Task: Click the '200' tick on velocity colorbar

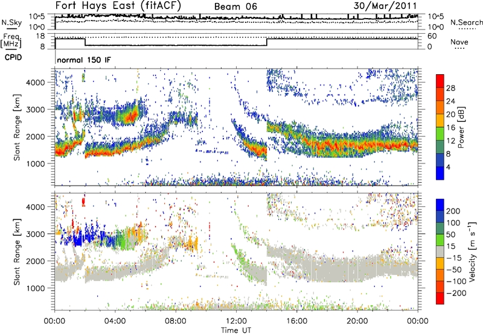Action: coord(453,211)
